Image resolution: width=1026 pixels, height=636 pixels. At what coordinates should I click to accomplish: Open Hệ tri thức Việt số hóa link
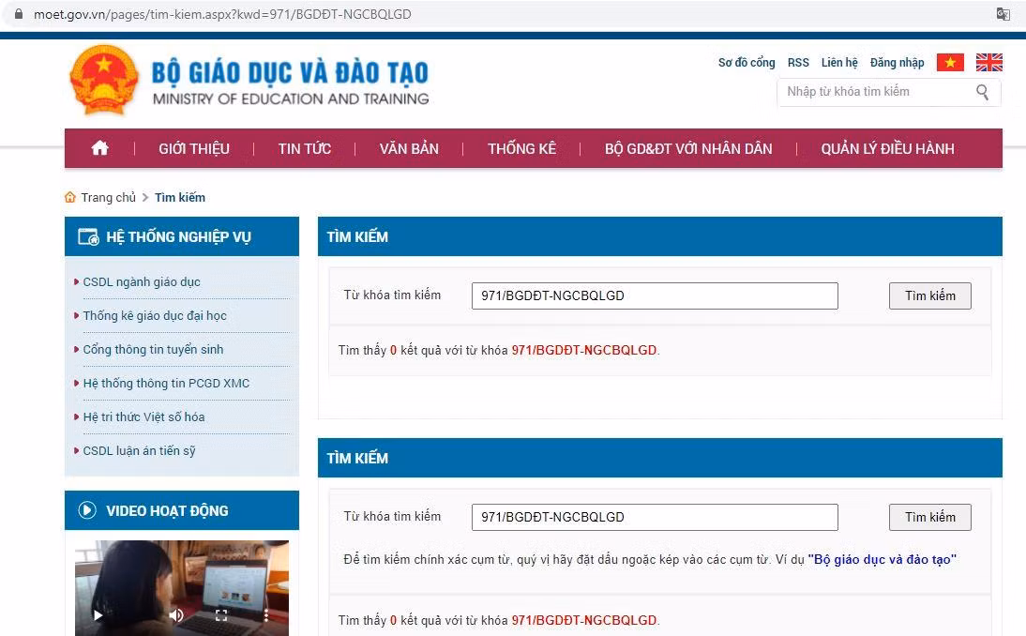click(143, 416)
